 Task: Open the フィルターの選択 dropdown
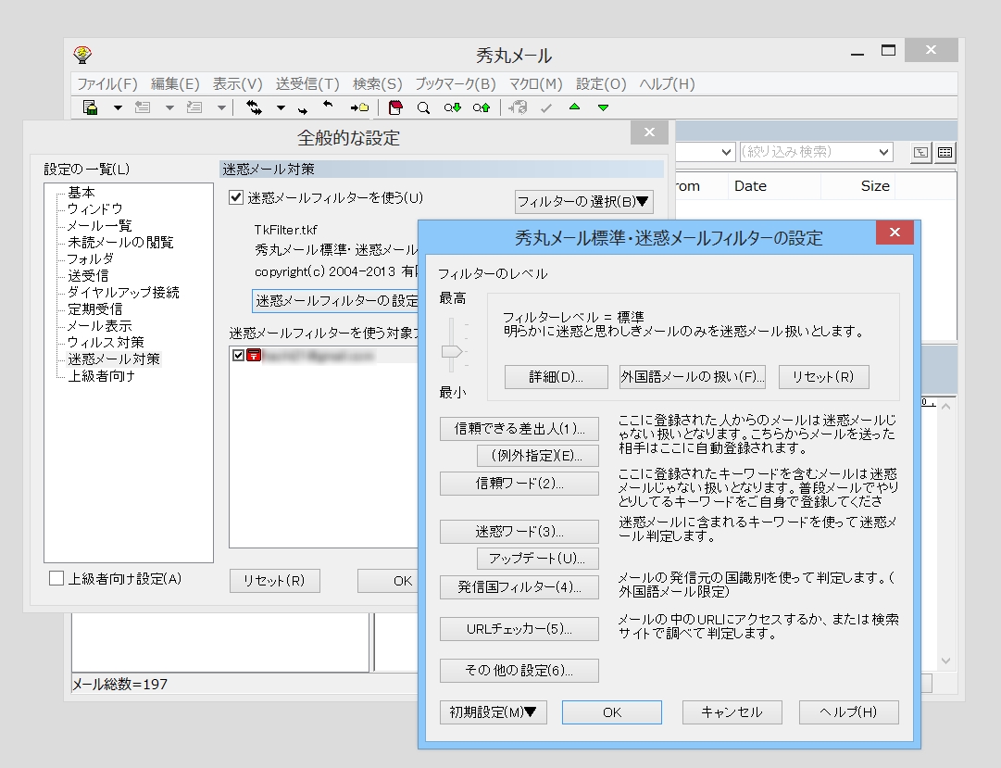click(583, 202)
